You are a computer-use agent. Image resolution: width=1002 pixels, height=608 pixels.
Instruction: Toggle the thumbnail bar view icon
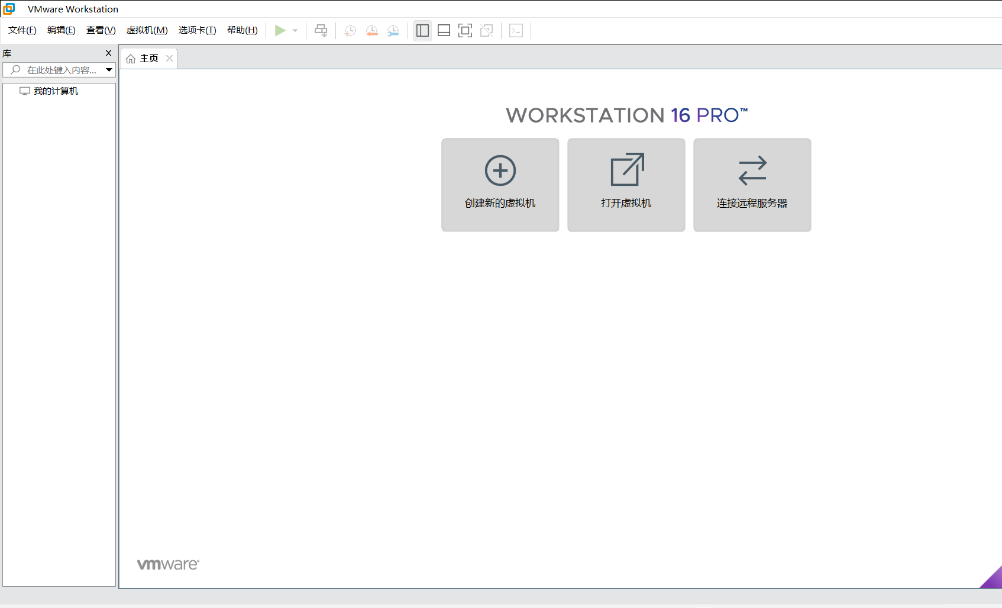coord(444,30)
